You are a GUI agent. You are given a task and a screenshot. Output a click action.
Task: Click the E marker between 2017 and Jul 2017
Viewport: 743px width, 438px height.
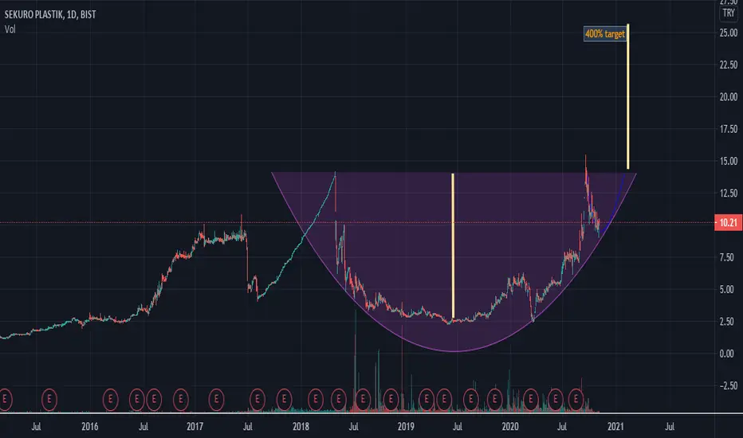pos(216,400)
